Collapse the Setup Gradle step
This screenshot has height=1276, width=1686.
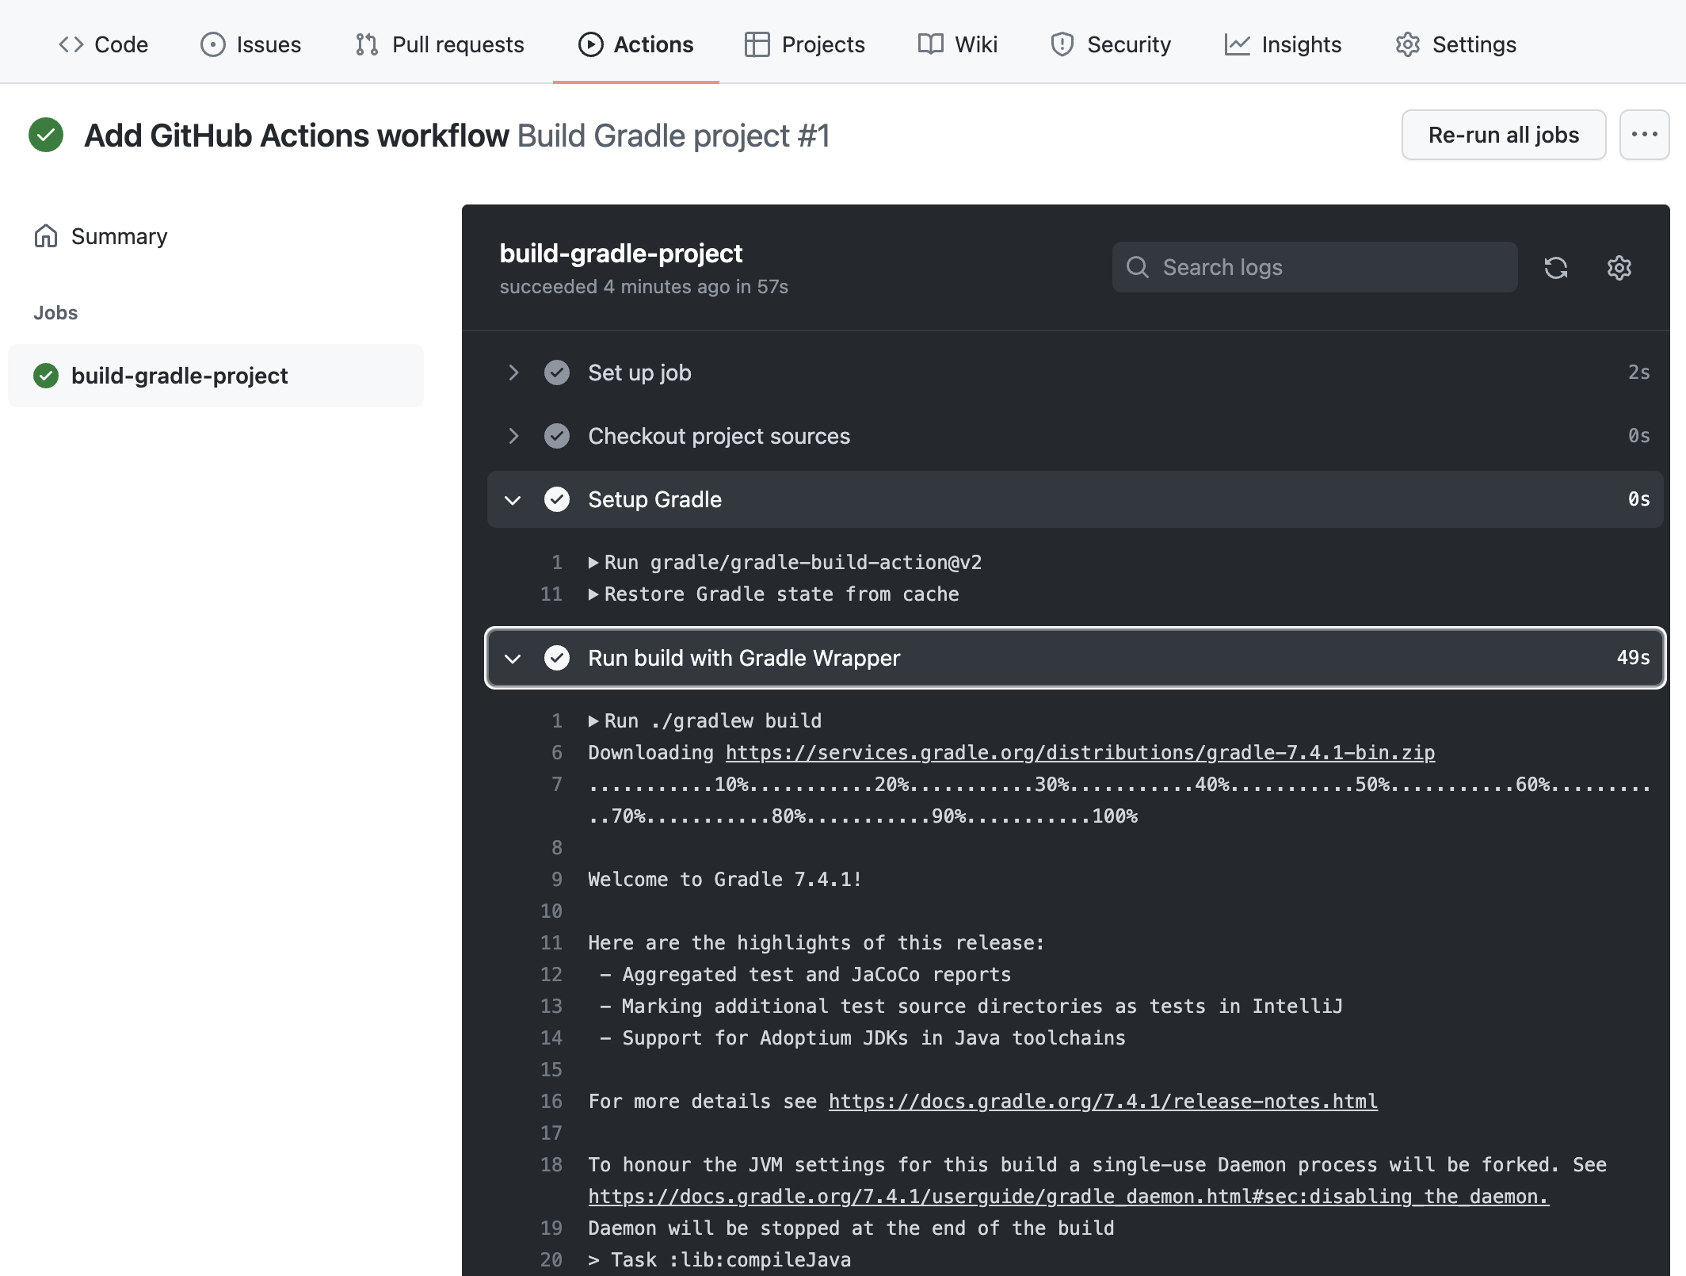(x=513, y=499)
